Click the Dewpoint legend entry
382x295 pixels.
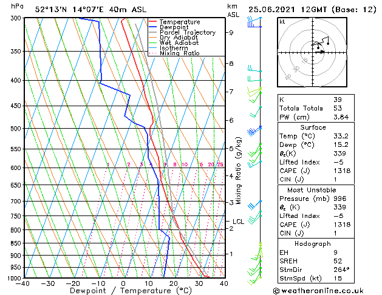pos(174,27)
